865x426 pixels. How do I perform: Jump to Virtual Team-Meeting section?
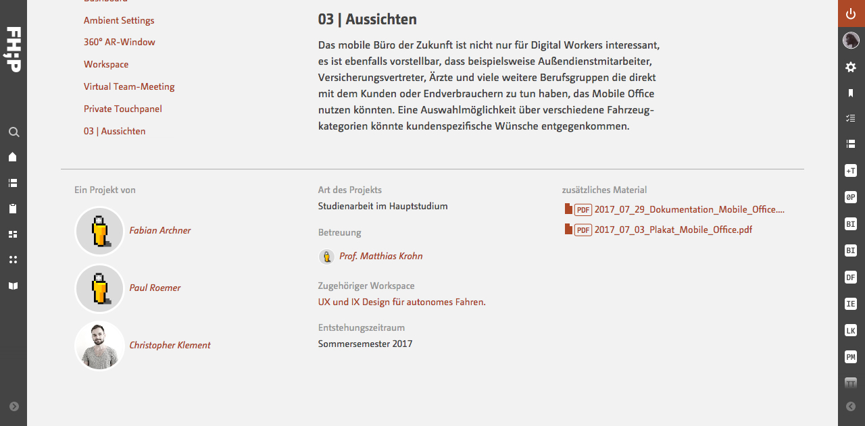click(x=129, y=86)
